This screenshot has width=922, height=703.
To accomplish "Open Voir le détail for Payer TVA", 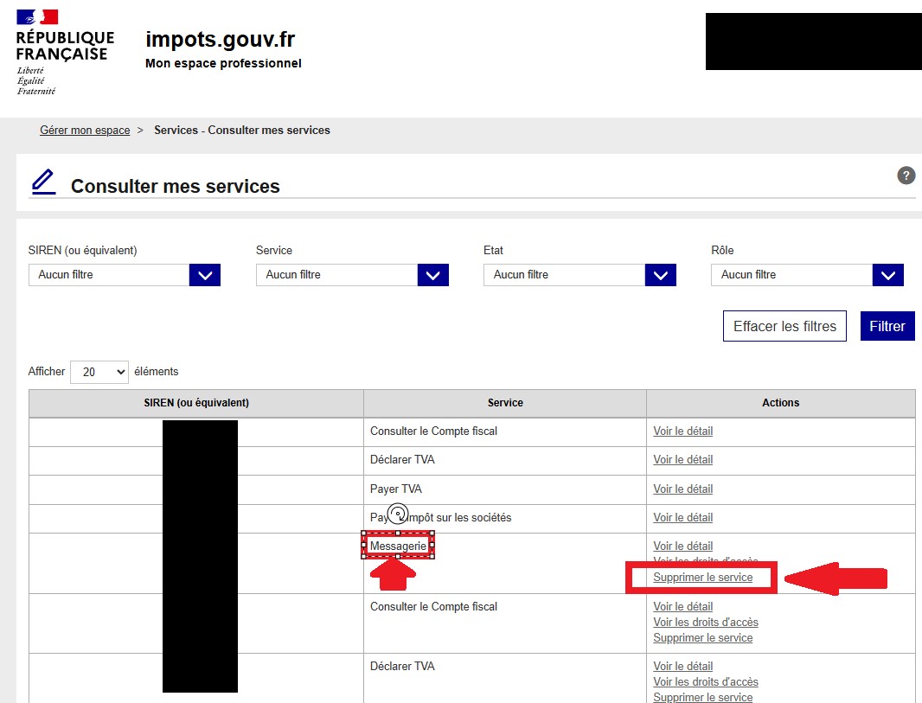I will [682, 489].
